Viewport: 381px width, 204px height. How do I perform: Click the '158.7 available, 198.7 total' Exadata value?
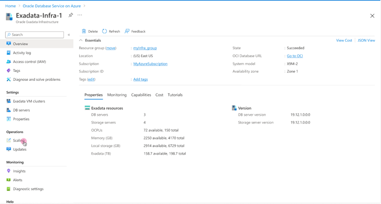165,154
